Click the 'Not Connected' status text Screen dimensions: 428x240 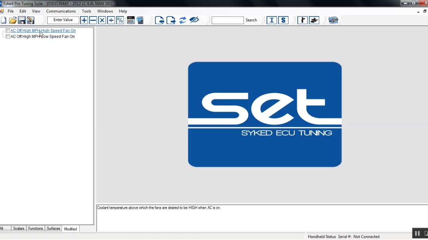click(x=366, y=237)
